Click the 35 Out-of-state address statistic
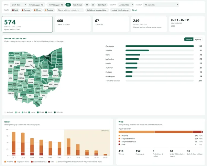 [x=195, y=152]
